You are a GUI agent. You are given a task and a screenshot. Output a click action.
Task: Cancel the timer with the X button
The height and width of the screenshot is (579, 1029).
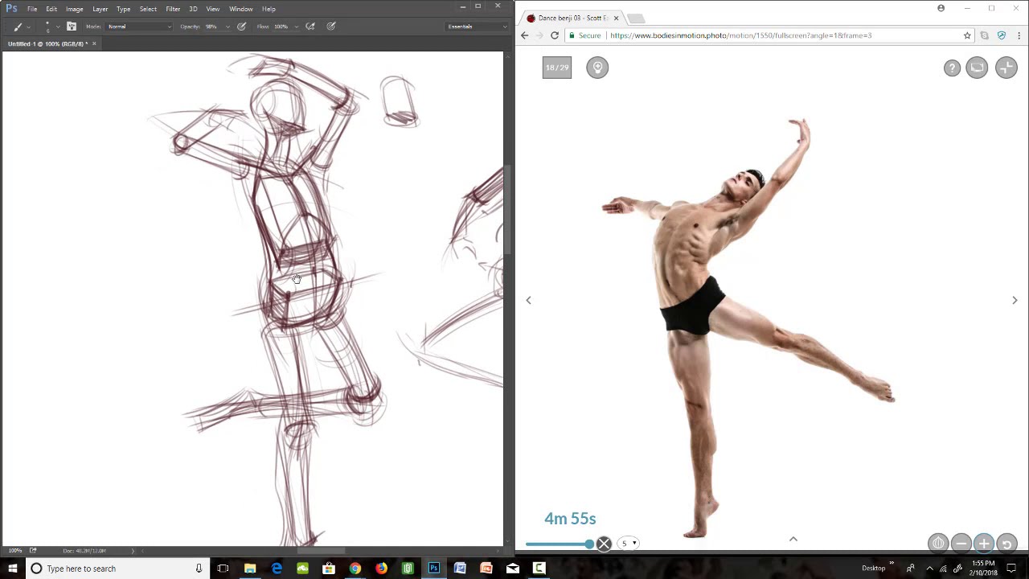[604, 544]
